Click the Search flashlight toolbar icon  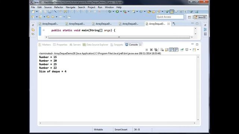pos(159,12)
